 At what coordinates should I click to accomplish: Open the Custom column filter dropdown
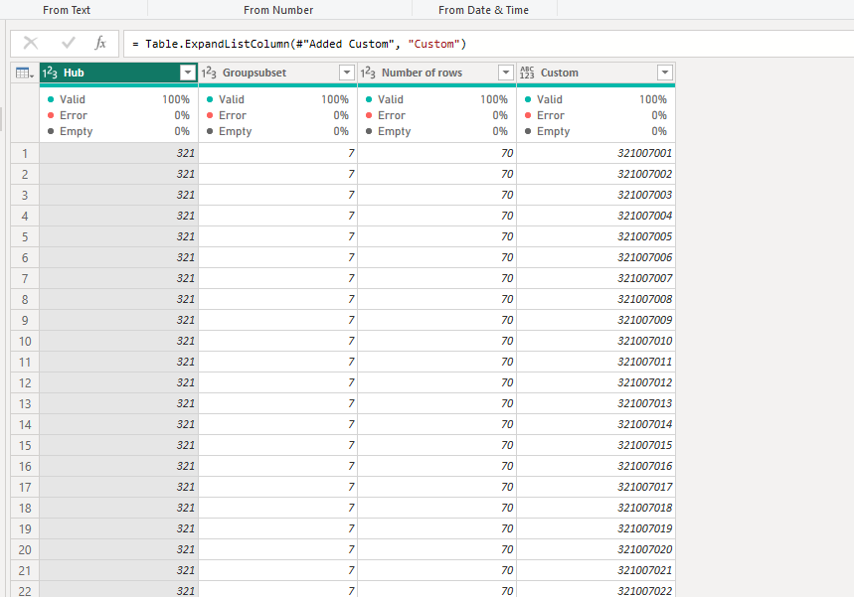(664, 73)
